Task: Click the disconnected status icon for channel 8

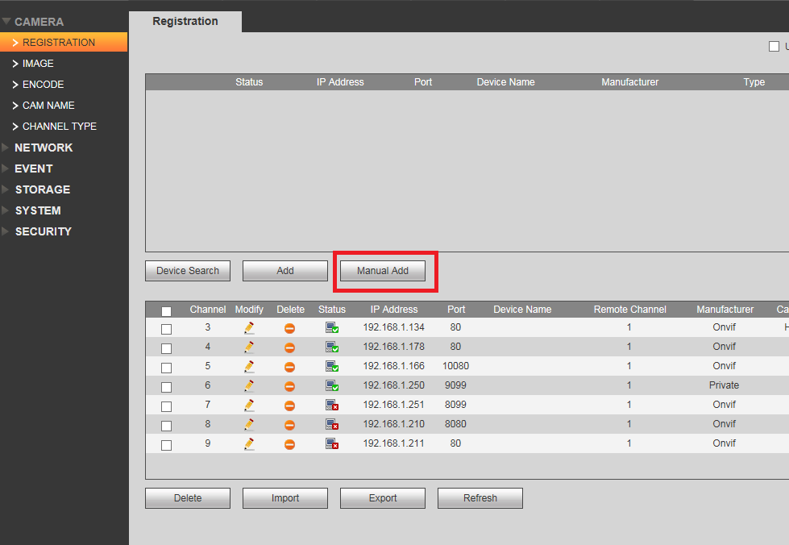Action: pos(331,424)
